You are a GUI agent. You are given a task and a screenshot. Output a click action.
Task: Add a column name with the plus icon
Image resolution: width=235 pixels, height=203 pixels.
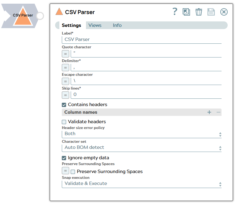point(209,112)
